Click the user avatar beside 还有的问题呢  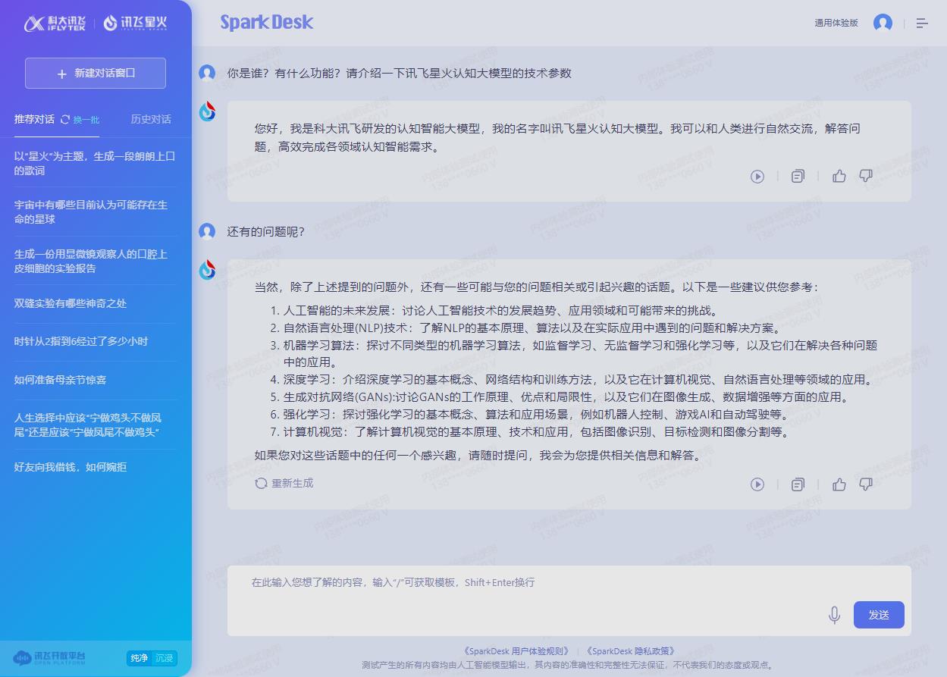[x=207, y=231]
